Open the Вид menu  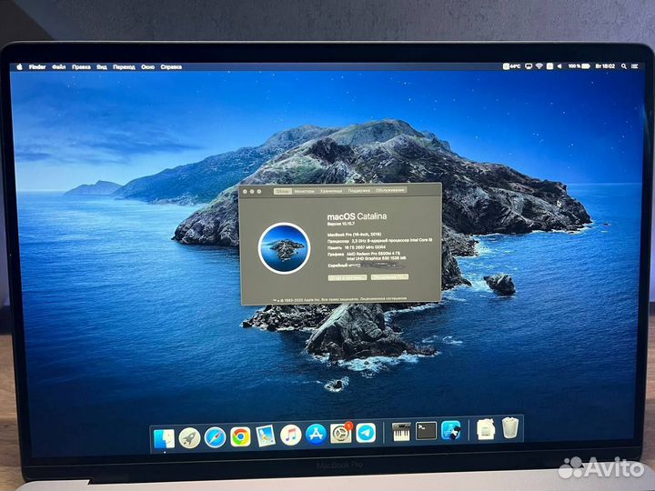102,66
